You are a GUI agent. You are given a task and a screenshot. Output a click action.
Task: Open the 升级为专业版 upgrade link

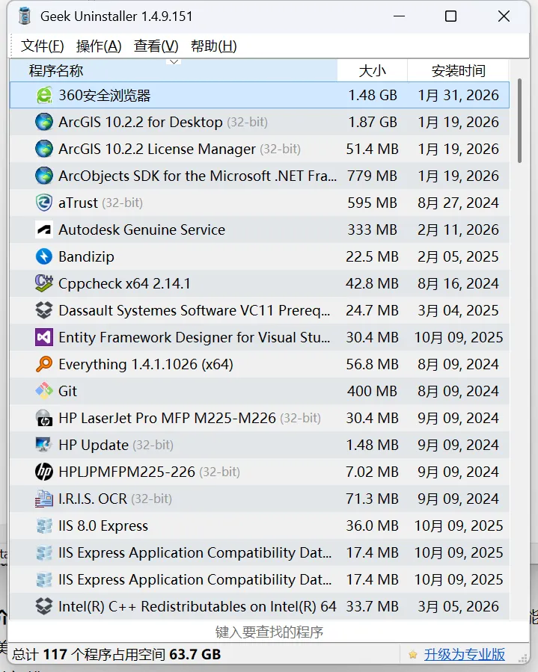[x=465, y=654]
